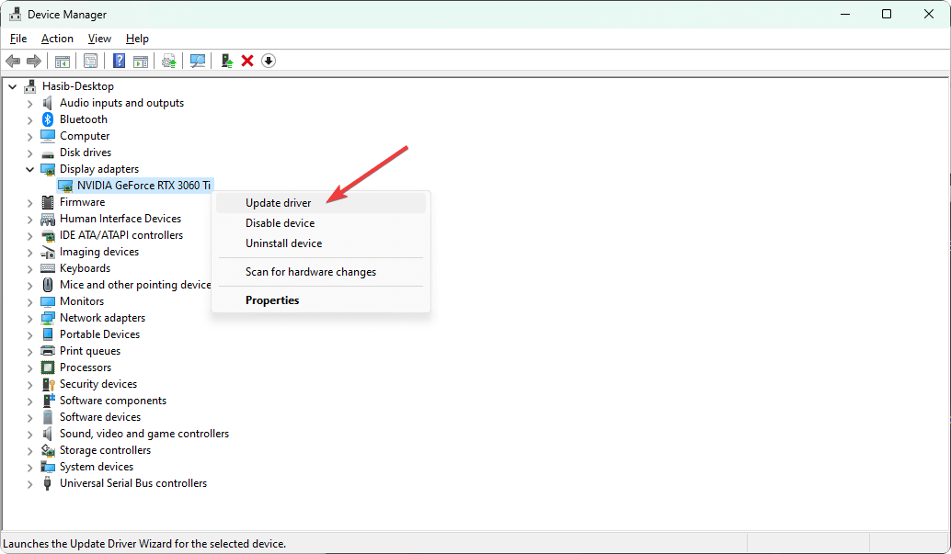Click the Back arrow toolbar icon

coord(13,61)
